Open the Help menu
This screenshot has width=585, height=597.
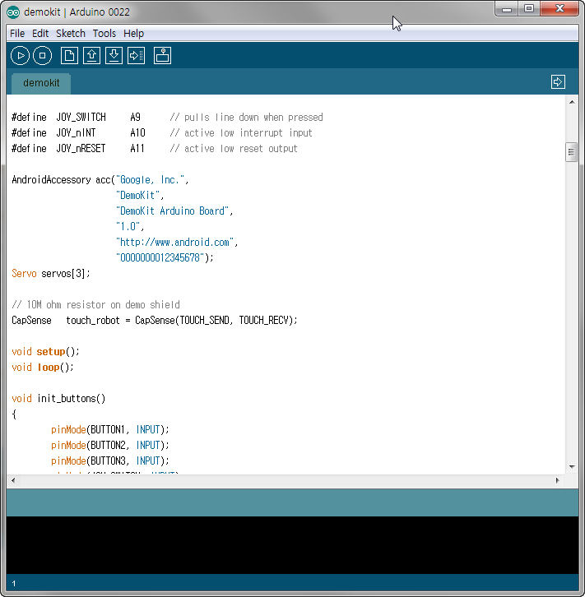(x=133, y=34)
